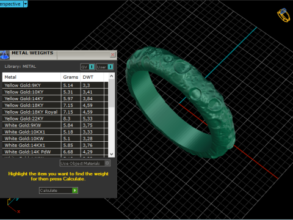Image resolution: width=293 pixels, height=220 pixels.
Task: Click the 3,76 DWT value
Action: coord(87,145)
